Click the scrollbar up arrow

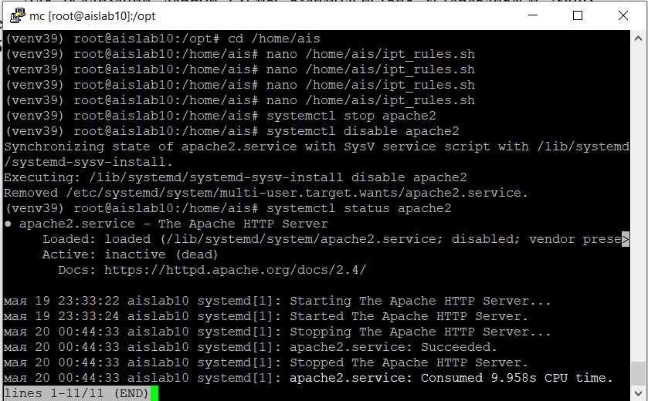coord(638,39)
